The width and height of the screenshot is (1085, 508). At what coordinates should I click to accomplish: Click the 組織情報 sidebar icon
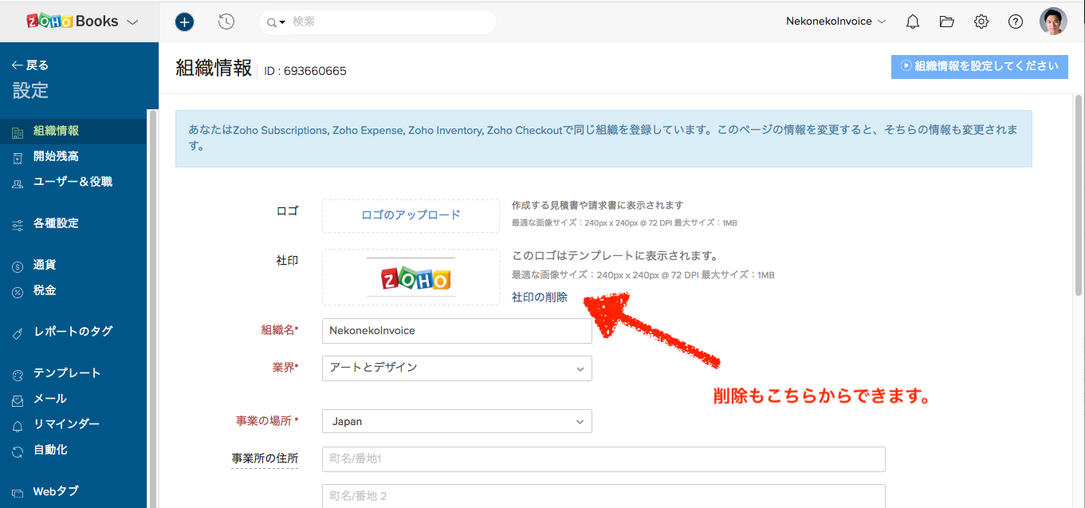pos(18,132)
